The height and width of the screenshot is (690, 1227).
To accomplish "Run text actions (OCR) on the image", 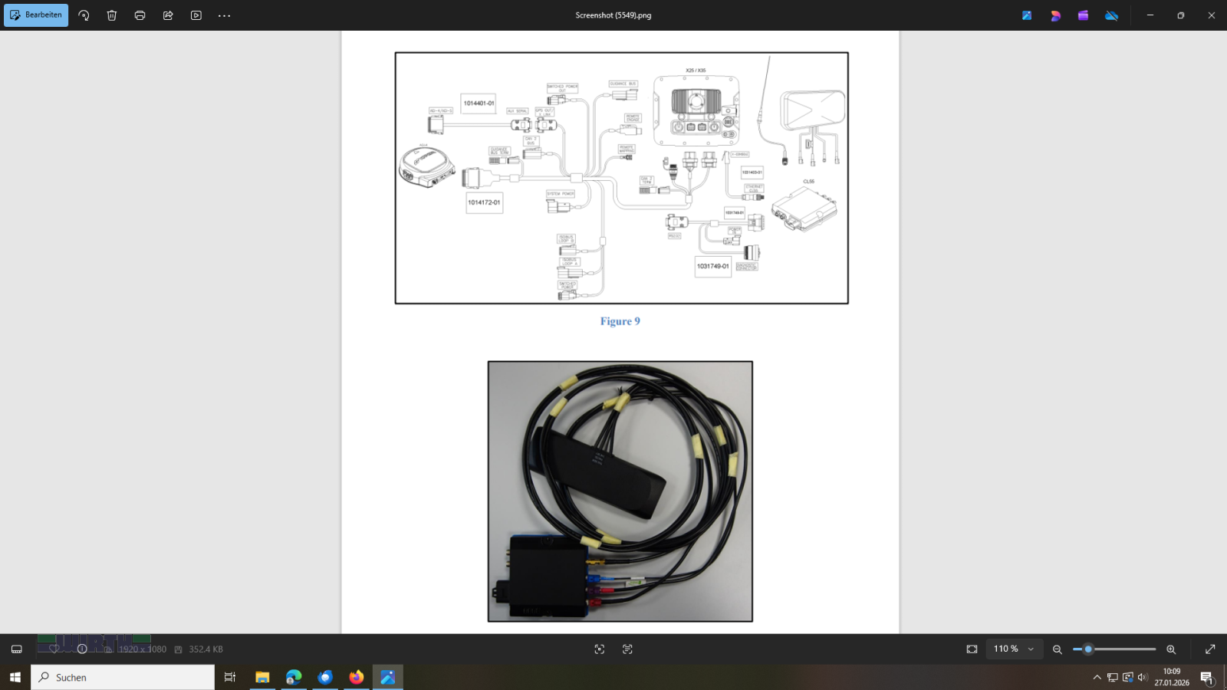I will pyautogui.click(x=627, y=649).
